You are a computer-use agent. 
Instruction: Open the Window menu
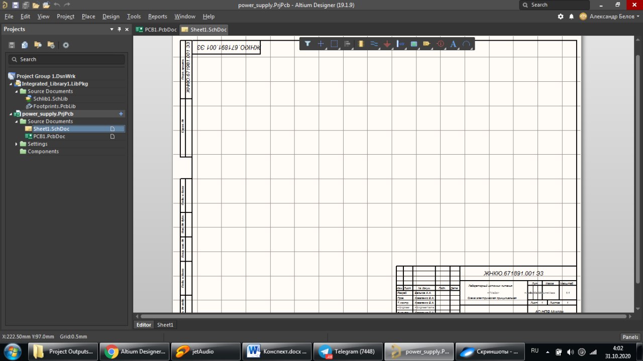click(x=185, y=16)
